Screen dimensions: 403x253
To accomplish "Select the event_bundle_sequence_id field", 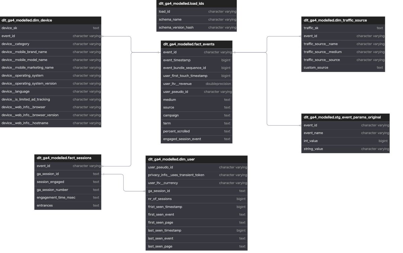I will coord(196,68).
